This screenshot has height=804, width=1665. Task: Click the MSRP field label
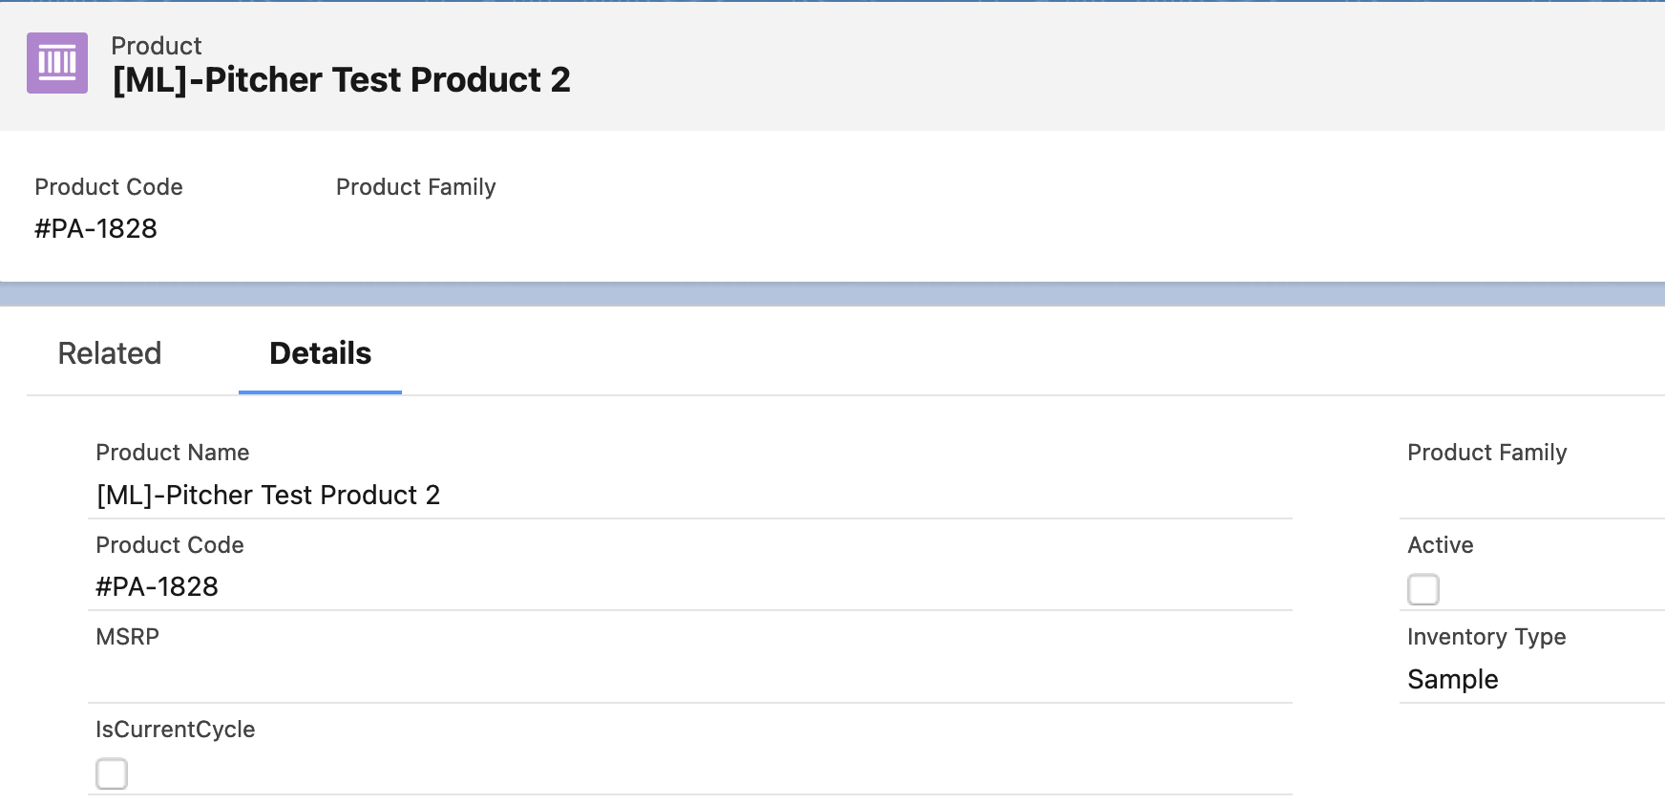tap(127, 637)
